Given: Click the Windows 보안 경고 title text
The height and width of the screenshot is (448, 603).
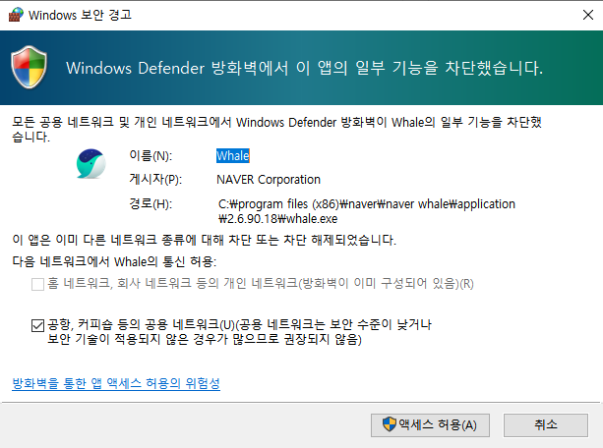Looking at the screenshot, I should (80, 15).
